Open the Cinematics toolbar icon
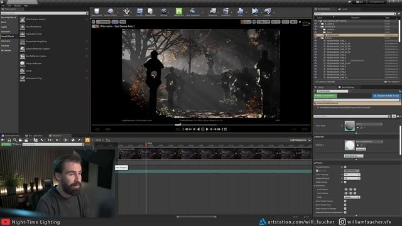402x226 pixels. pyautogui.click(x=226, y=11)
